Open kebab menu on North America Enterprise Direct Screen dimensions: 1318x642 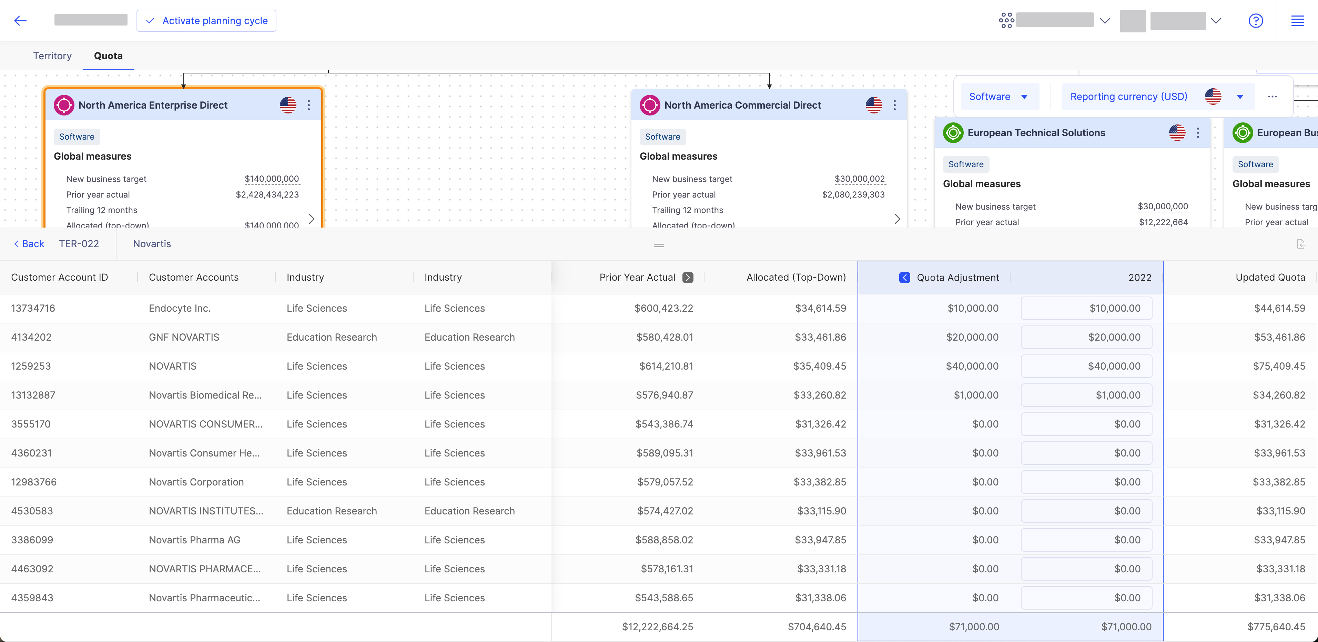pos(308,105)
